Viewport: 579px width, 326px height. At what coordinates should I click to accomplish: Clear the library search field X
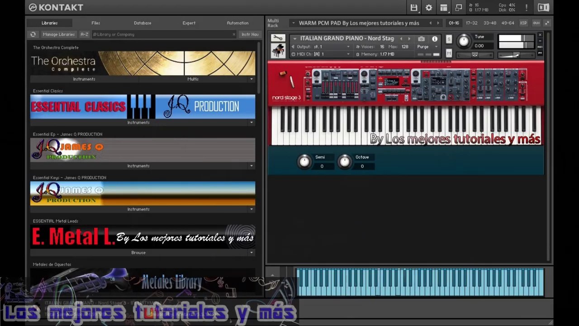tap(234, 34)
